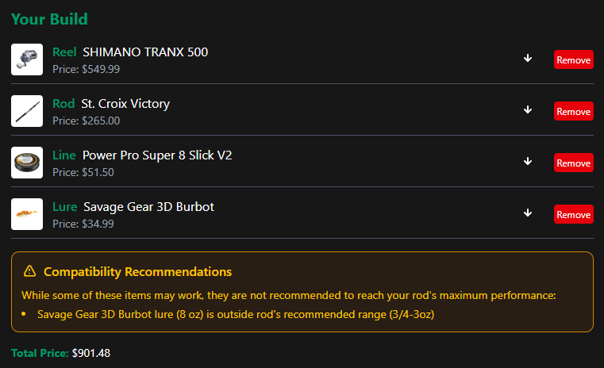
Task: Expand the Line item details arrow
Action: [x=528, y=162]
